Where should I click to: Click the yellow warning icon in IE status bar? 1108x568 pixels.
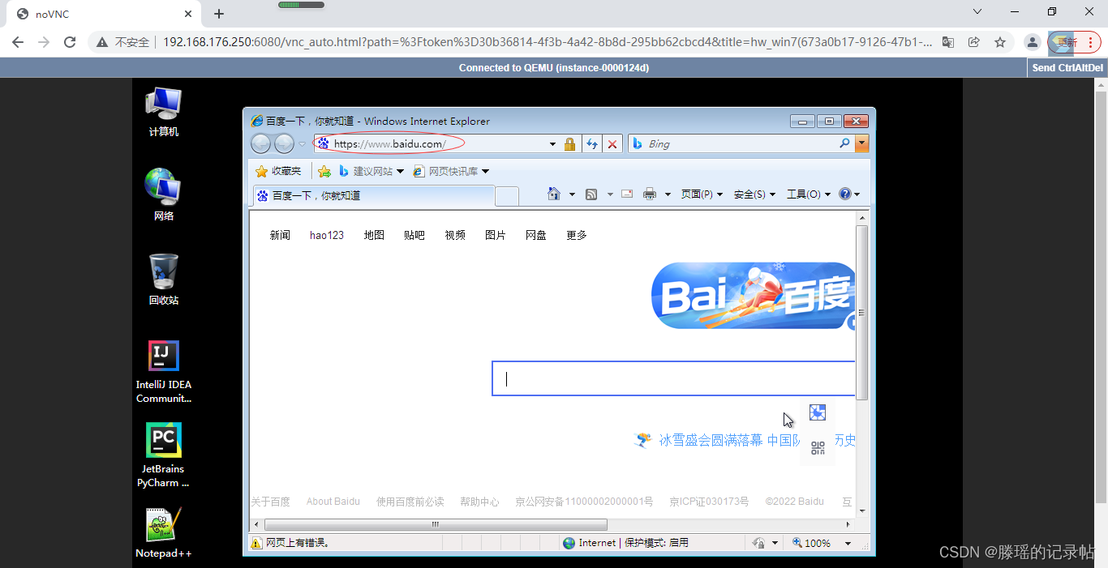256,543
